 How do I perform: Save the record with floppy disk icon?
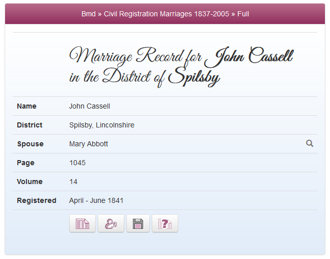coord(138,223)
